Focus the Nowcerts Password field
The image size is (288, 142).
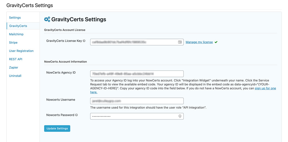tap(137, 116)
